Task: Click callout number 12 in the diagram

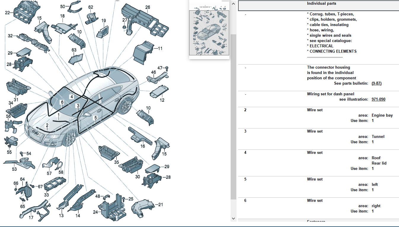Action: point(162,100)
